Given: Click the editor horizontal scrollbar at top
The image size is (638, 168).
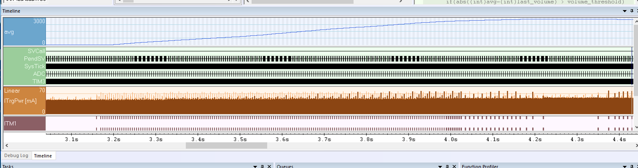Looking at the screenshot, I should (x=302, y=2).
